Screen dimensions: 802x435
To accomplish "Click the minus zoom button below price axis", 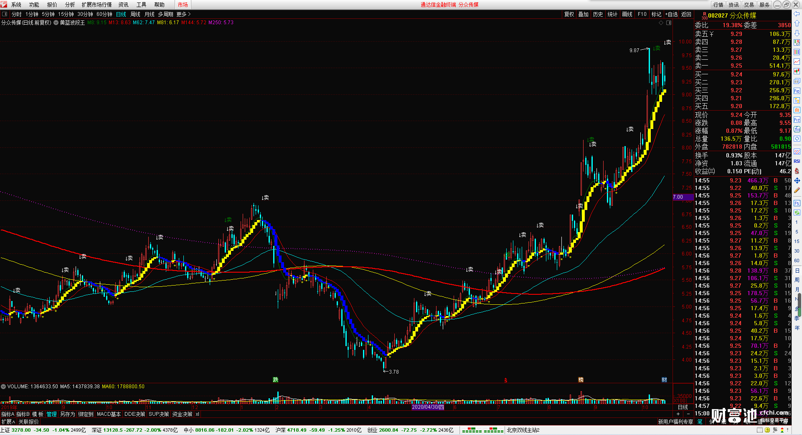I will click(688, 414).
